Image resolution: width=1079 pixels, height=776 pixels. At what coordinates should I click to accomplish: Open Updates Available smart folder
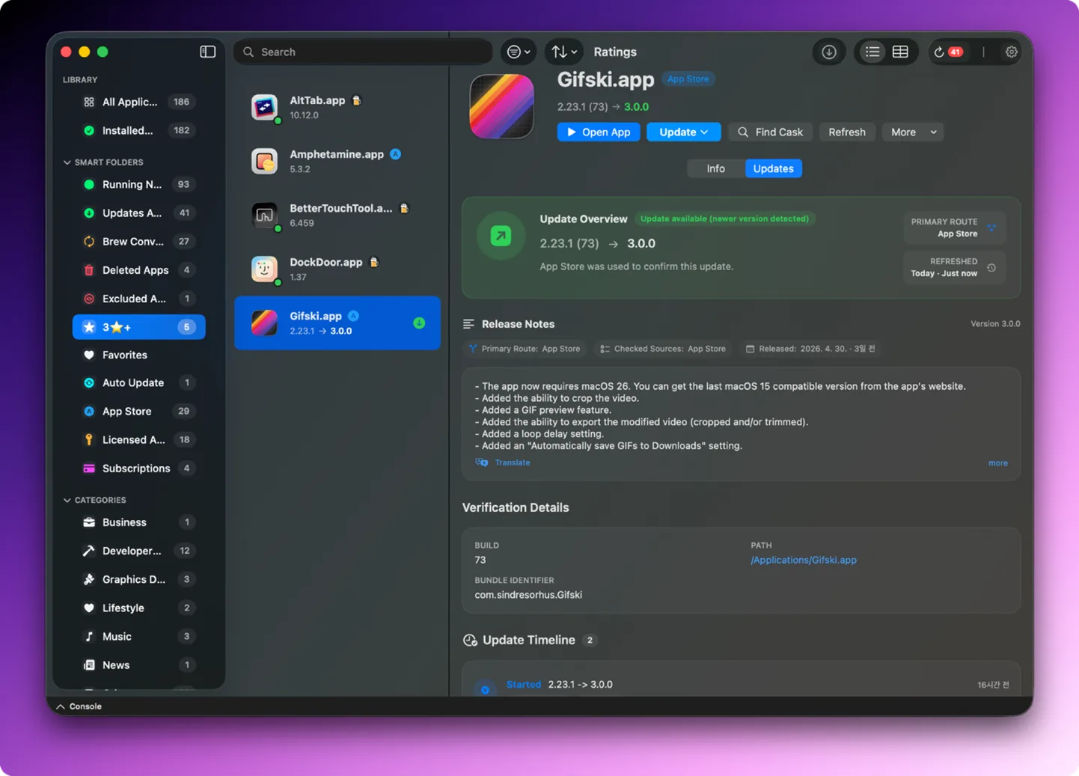[138, 213]
